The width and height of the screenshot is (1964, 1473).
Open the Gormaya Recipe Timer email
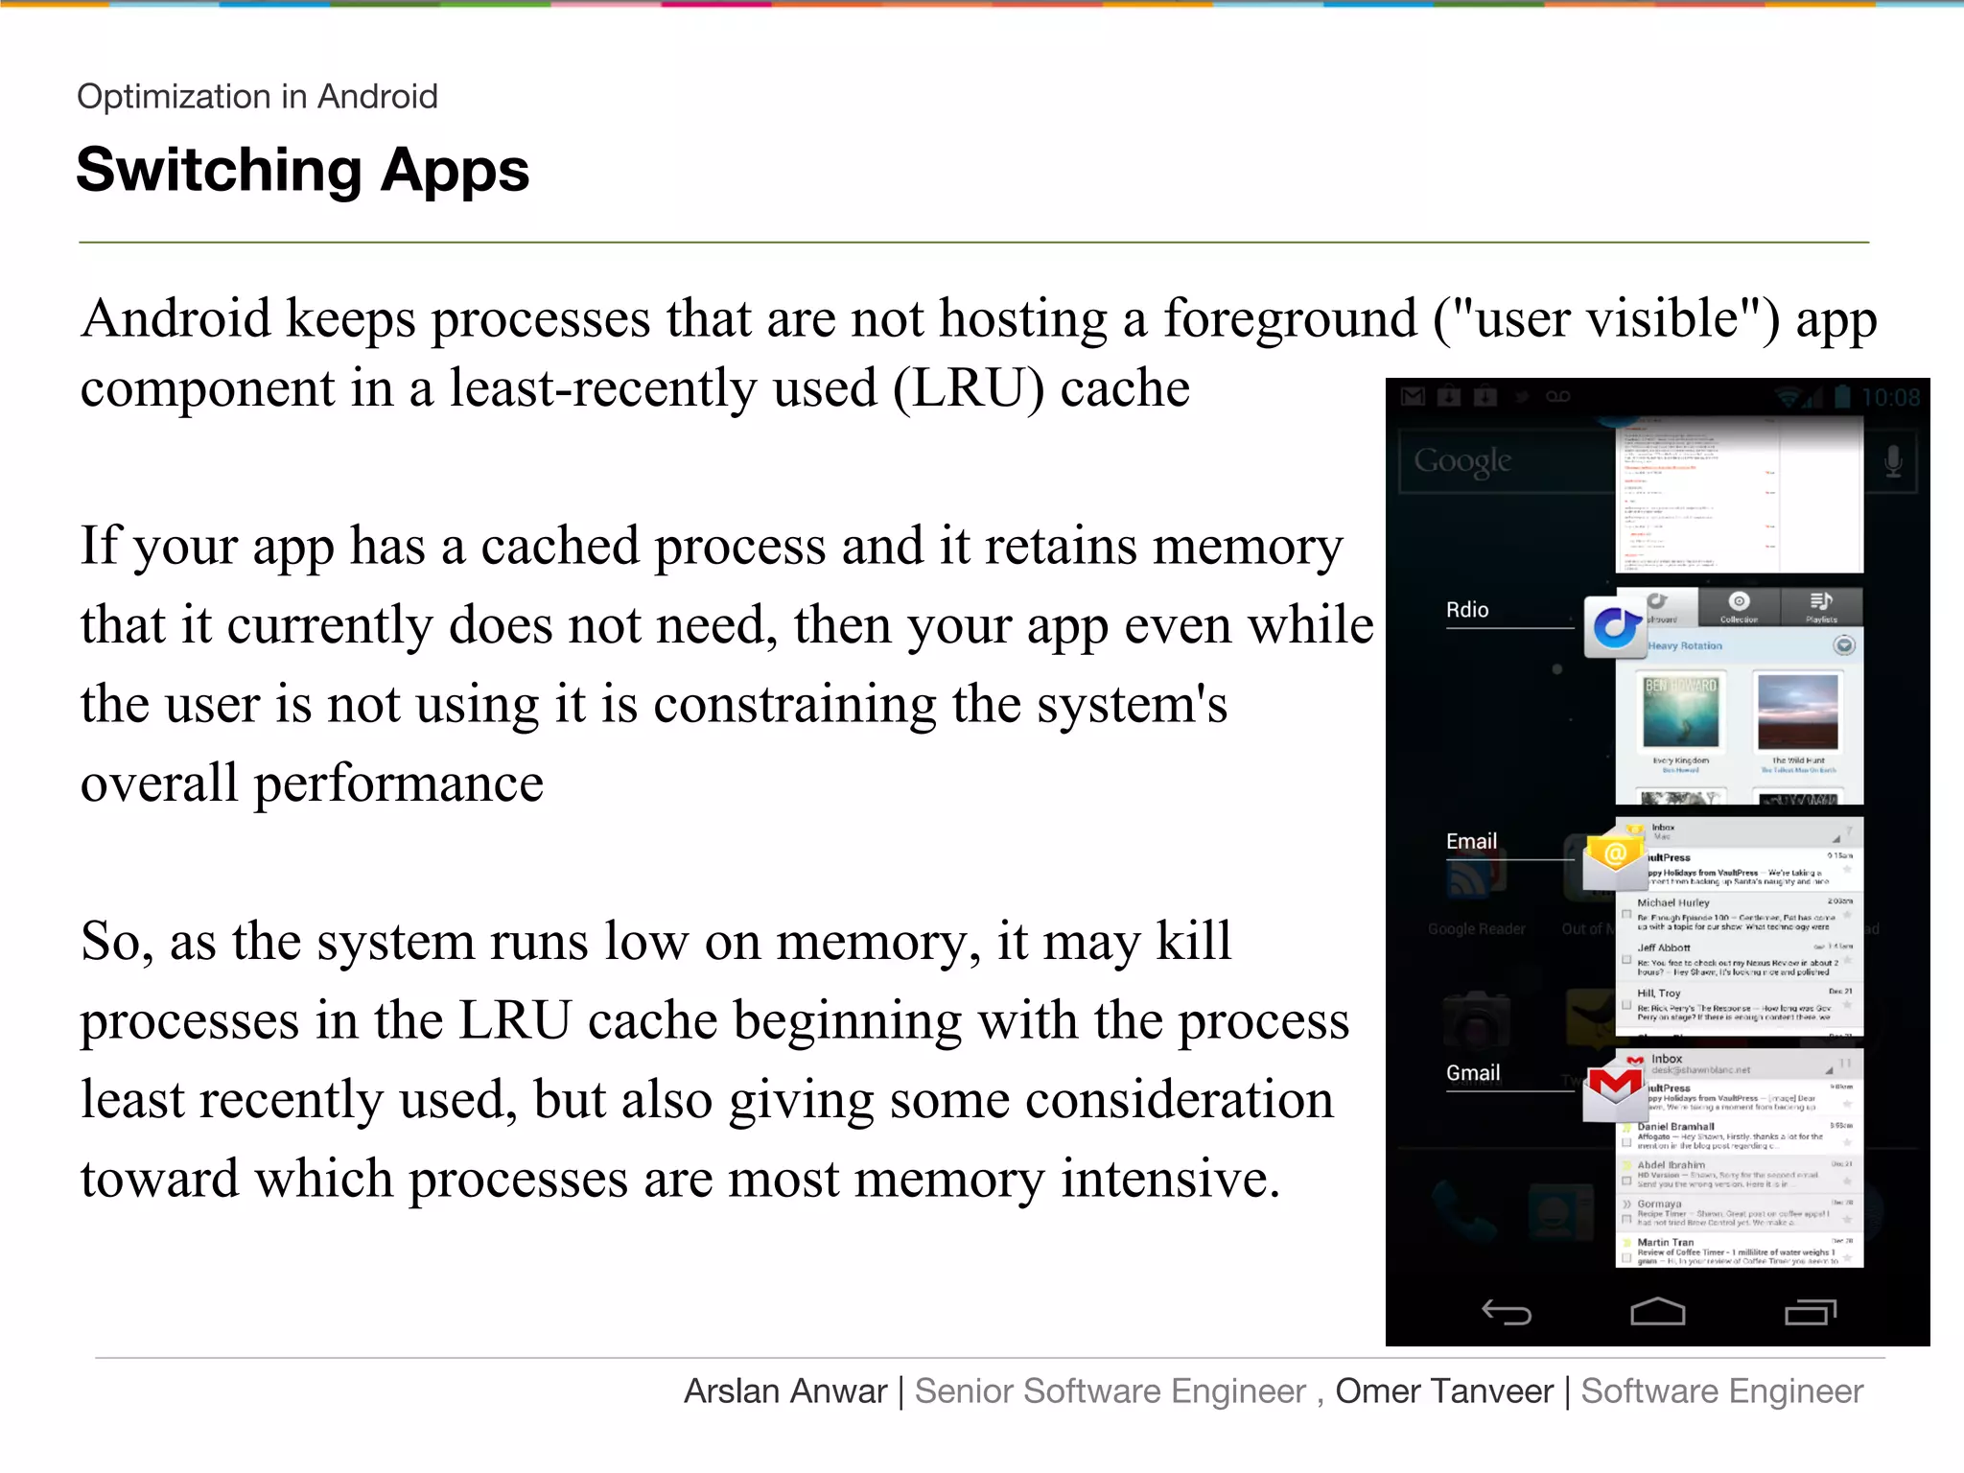point(1740,1213)
